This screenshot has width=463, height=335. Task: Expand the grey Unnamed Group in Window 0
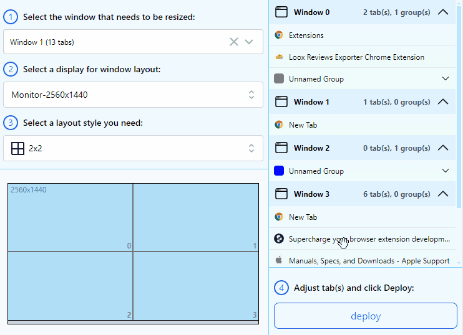[446, 78]
